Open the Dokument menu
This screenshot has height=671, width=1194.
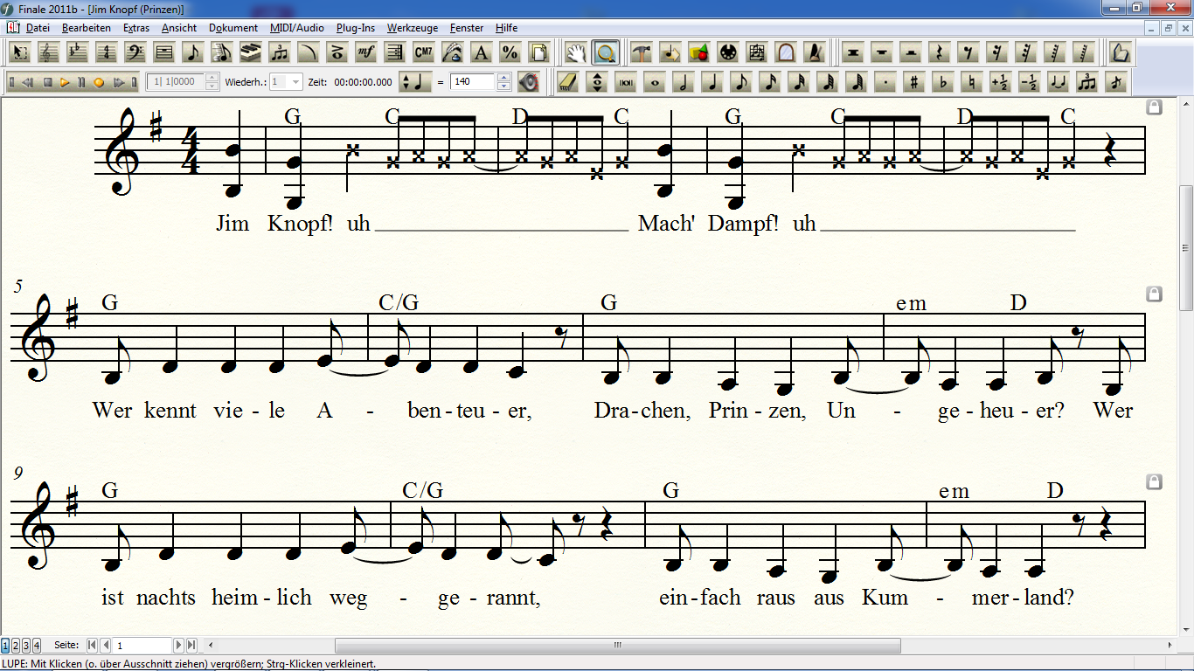click(233, 28)
